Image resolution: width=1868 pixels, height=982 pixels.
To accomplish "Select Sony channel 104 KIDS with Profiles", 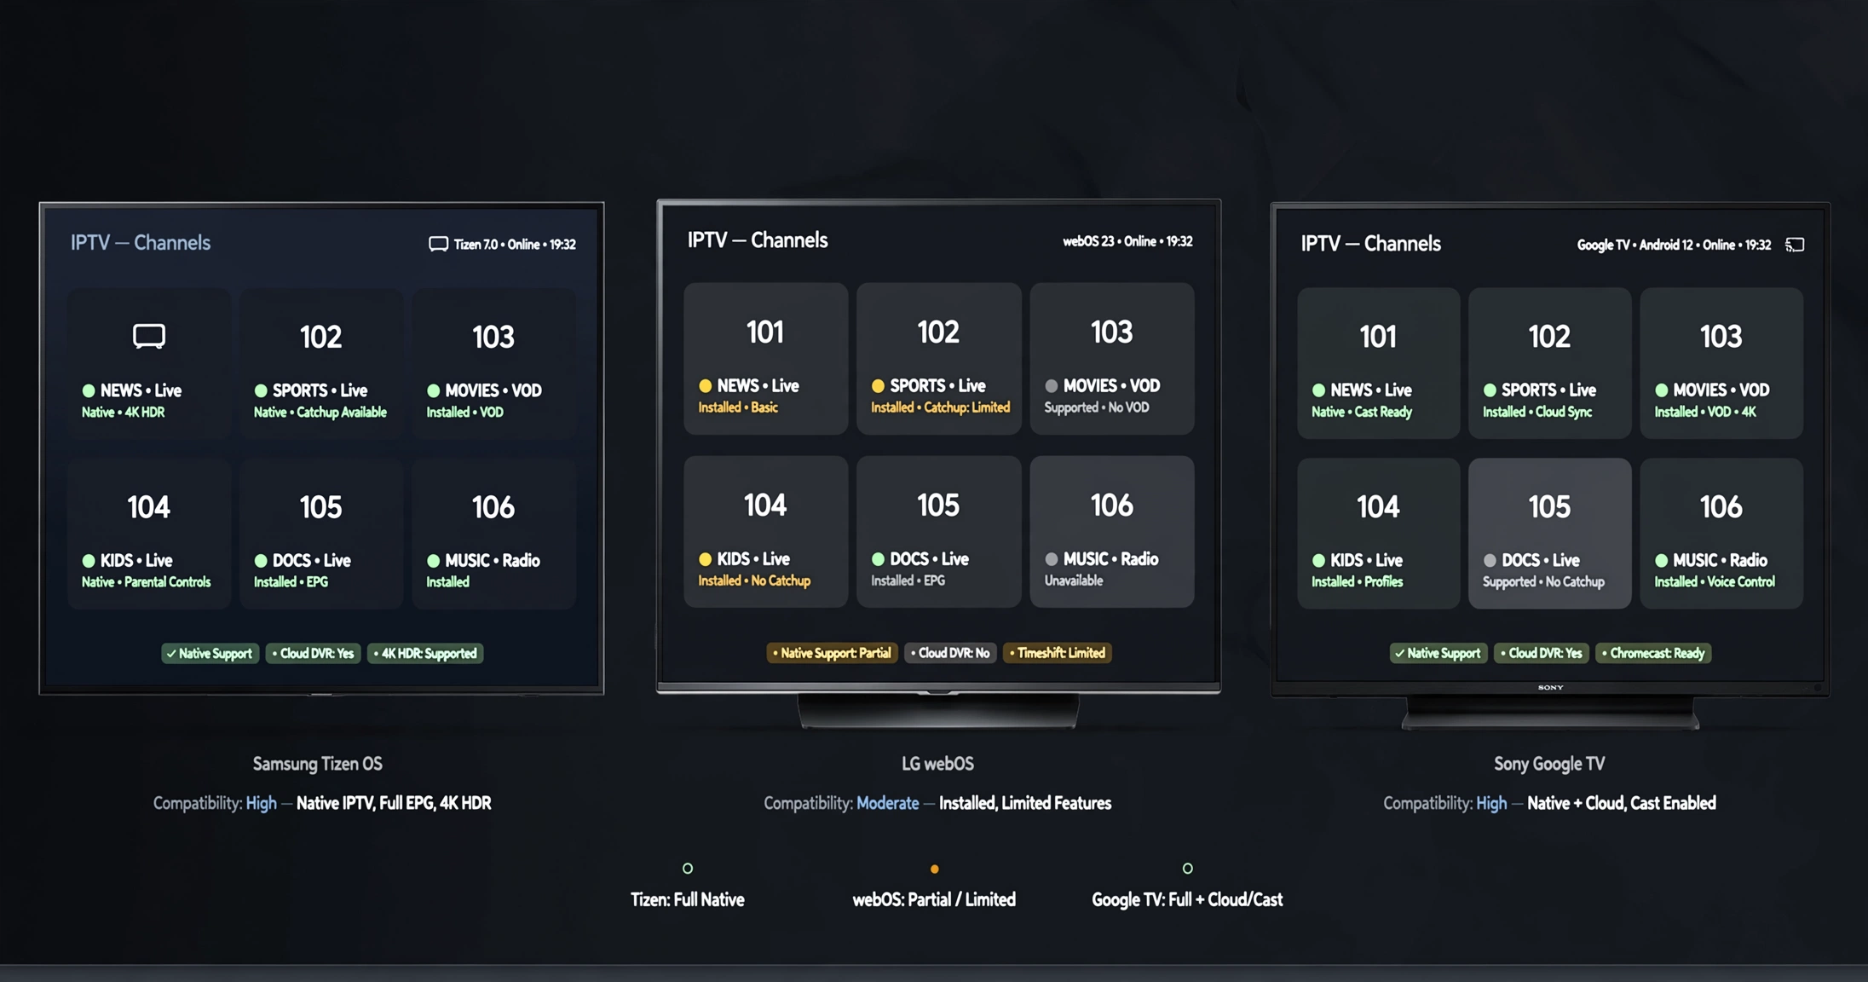I will point(1378,534).
